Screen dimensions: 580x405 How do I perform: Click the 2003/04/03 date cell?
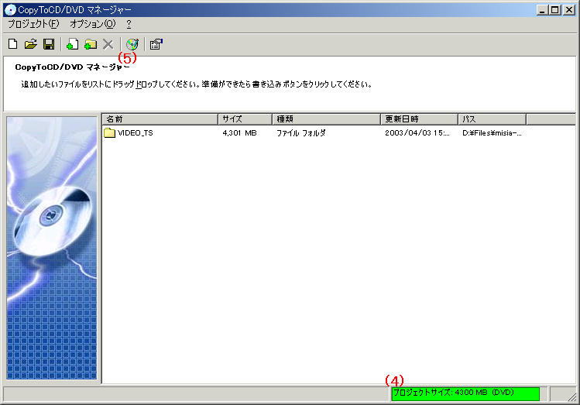pos(417,132)
